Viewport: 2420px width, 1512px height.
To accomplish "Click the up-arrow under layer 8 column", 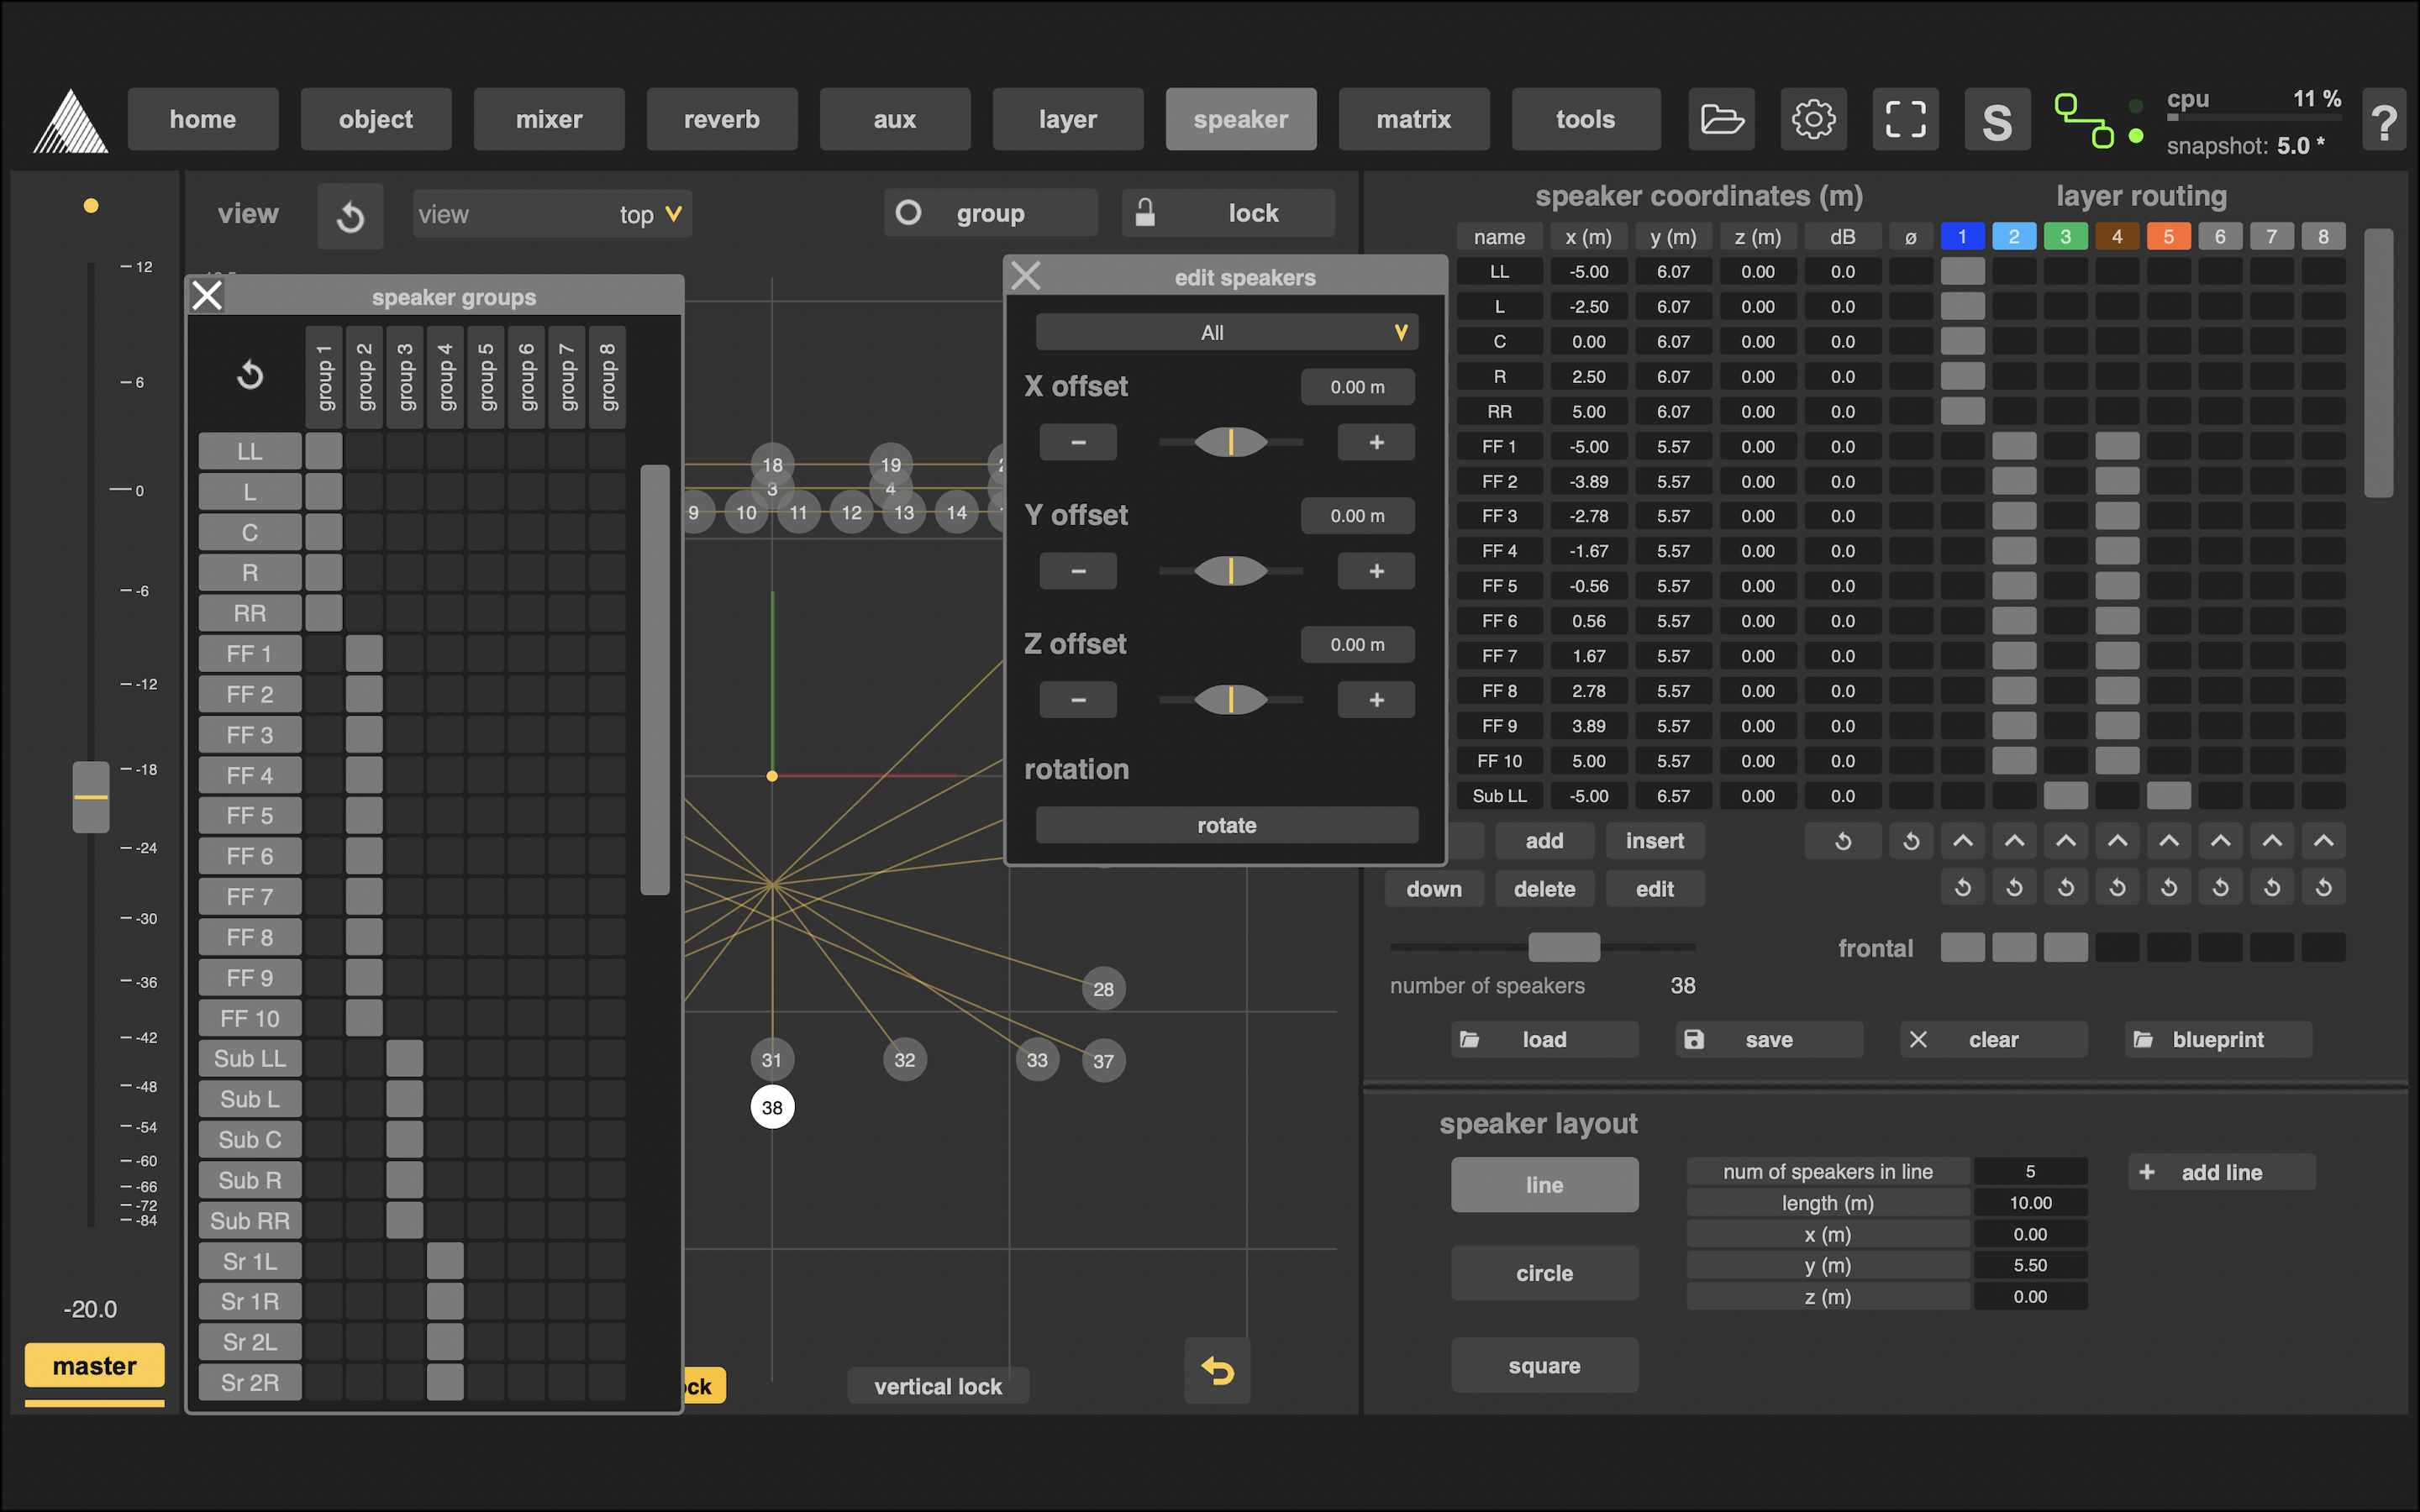I will point(2323,841).
